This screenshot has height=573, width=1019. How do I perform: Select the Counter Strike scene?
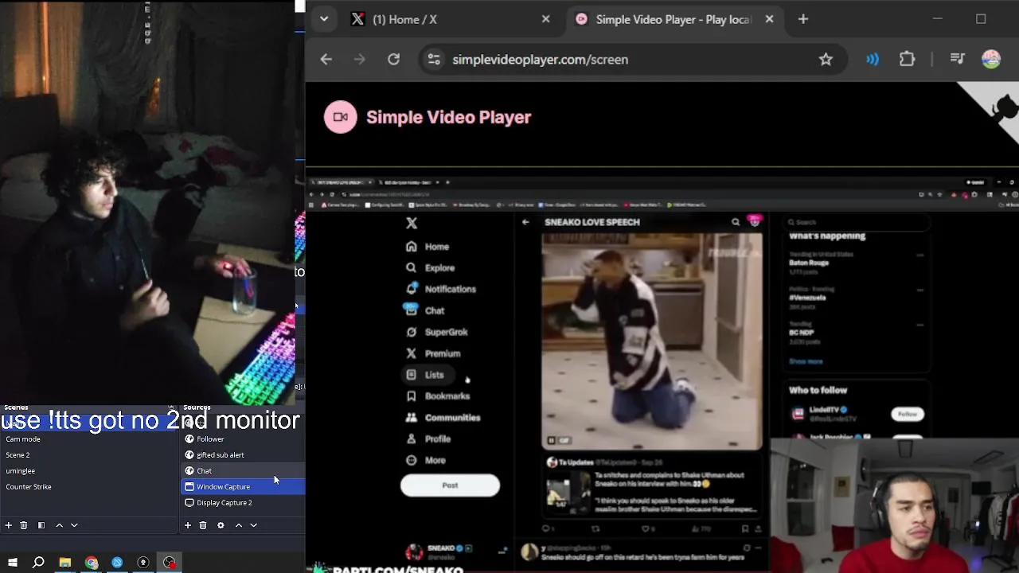click(88, 487)
